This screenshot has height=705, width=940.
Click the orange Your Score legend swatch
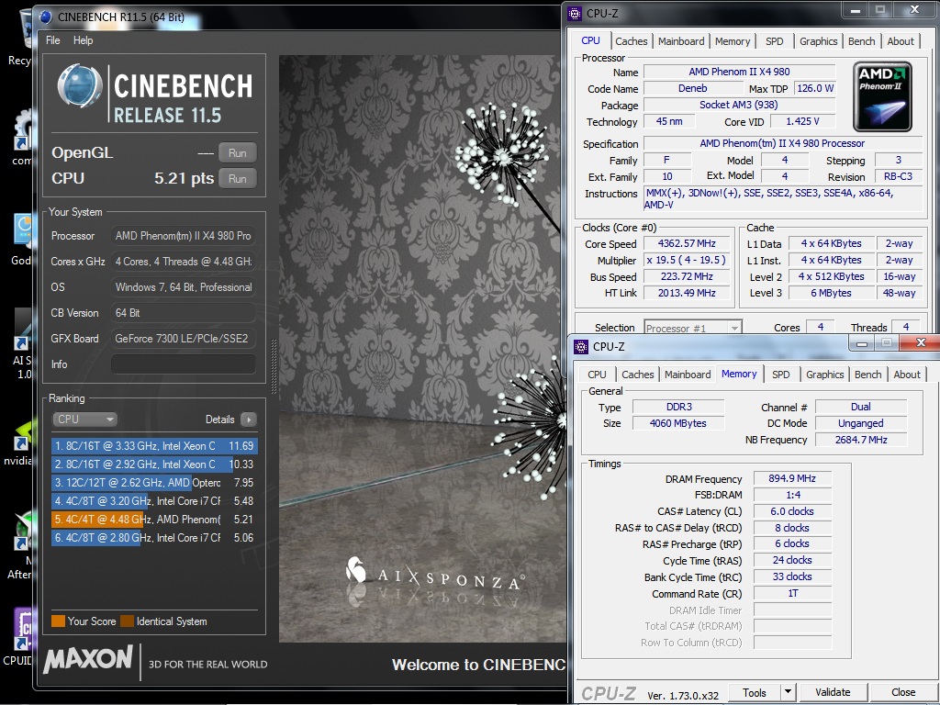point(58,621)
